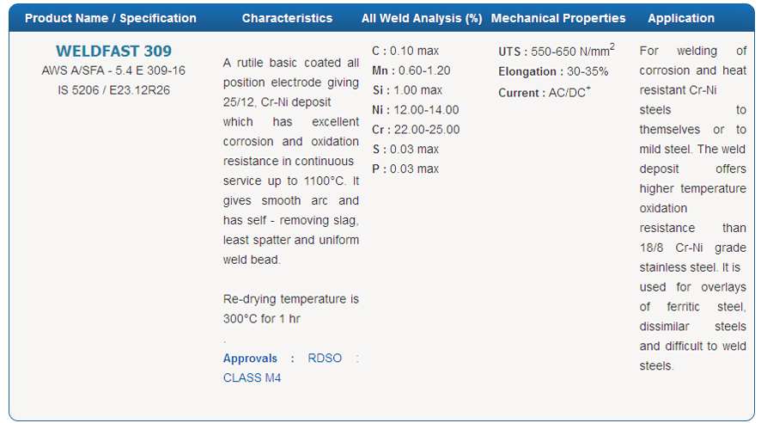The image size is (761, 423).
Task: Click the IS 5206 / E23.12R26 specification text
Action: click(x=113, y=90)
